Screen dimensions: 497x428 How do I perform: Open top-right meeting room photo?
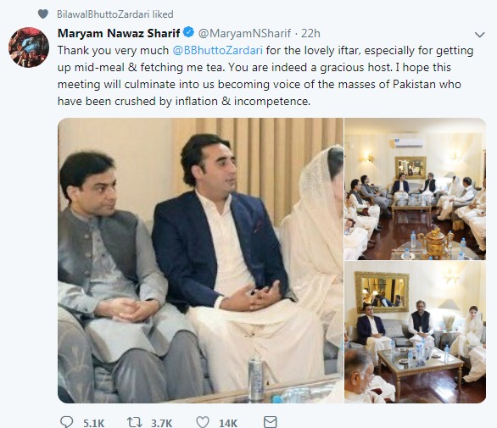[x=416, y=189]
